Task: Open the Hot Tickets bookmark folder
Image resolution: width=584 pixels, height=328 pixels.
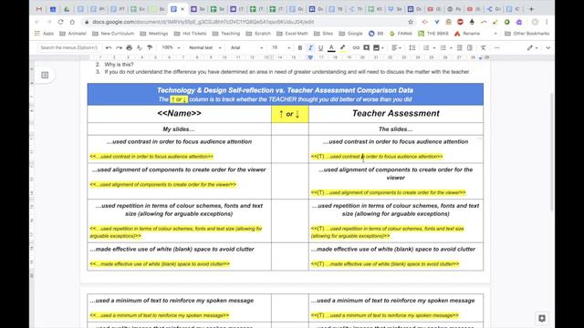Action: [x=191, y=34]
